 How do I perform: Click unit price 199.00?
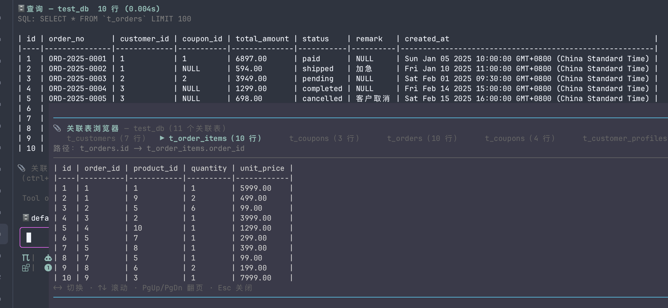(253, 268)
